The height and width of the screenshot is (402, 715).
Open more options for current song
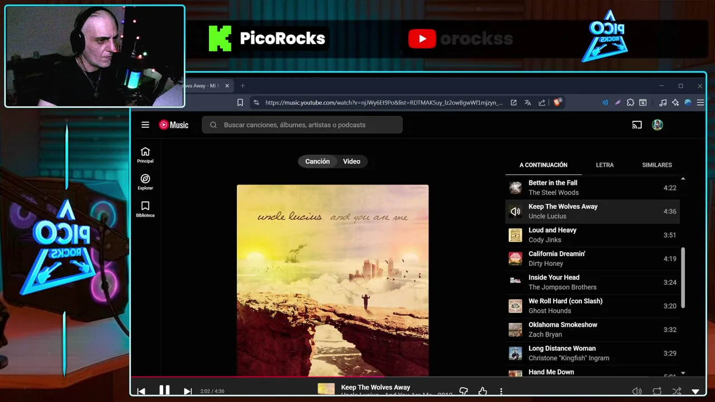coord(501,391)
